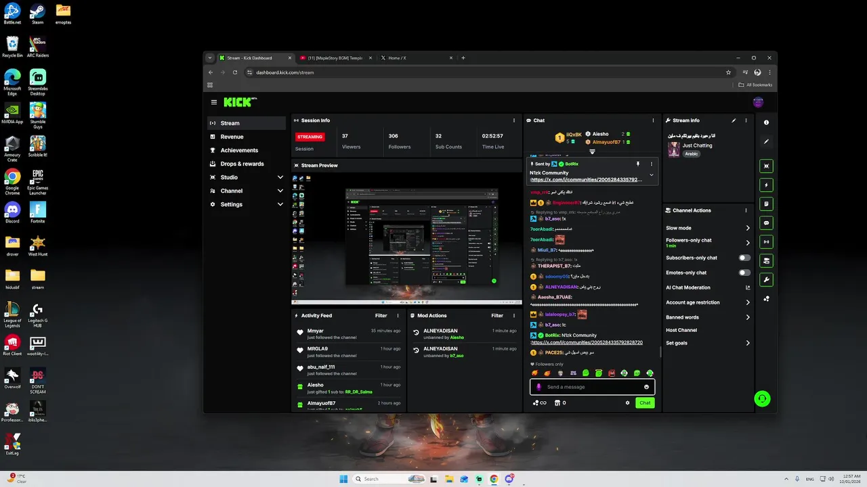
Task: Click the green Chat send button
Action: (645, 402)
